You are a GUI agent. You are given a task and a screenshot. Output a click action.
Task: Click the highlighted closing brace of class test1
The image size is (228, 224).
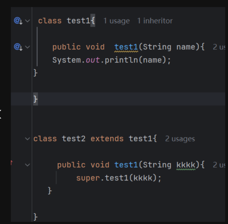coord(36,99)
